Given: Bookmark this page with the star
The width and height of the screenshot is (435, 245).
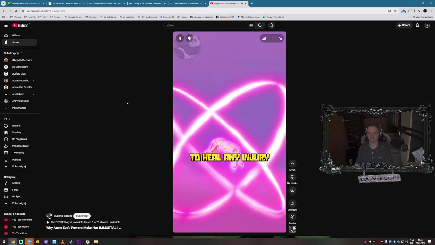Looking at the screenshot, I should pyautogui.click(x=395, y=11).
